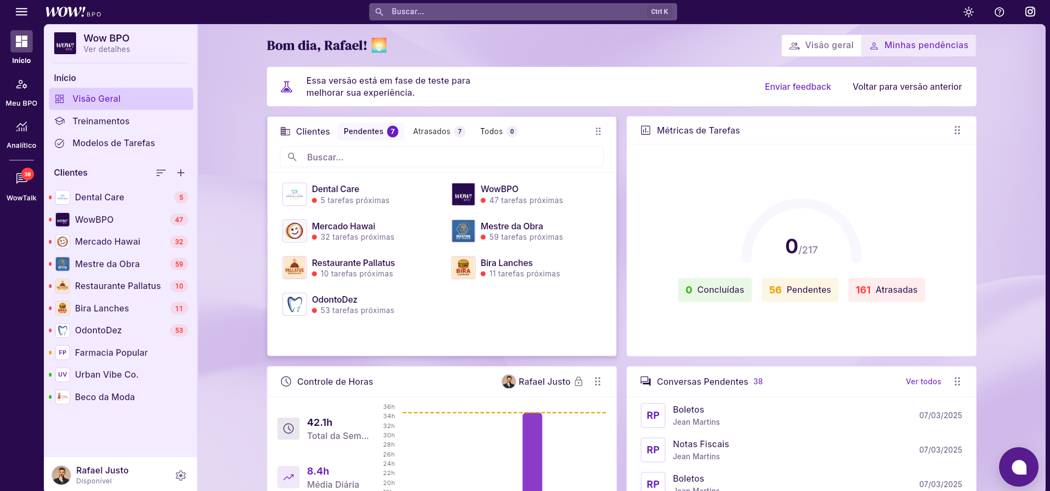Screen dimensions: 1050x491
Task: Click Ver todos in Conversas Pendentes
Action: pyautogui.click(x=923, y=382)
